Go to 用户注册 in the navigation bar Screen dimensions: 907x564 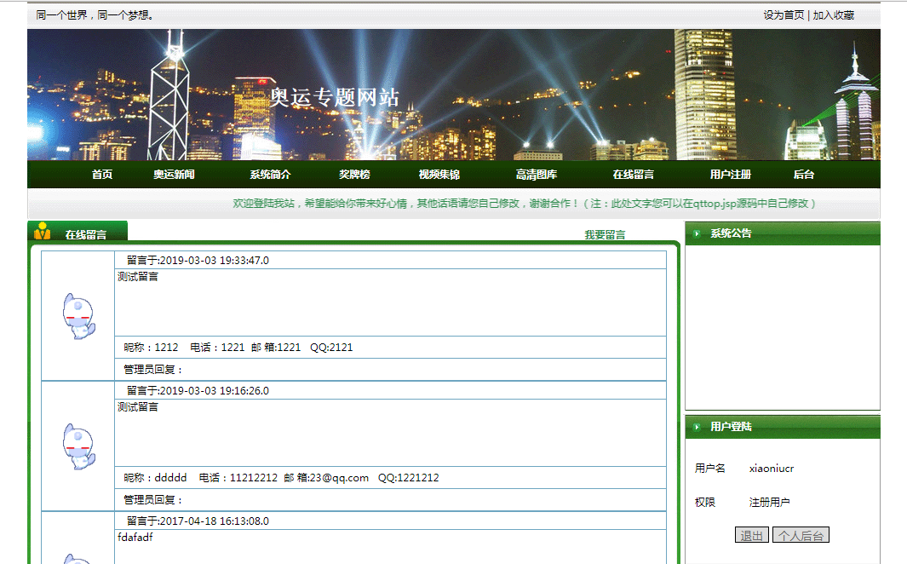click(x=731, y=175)
